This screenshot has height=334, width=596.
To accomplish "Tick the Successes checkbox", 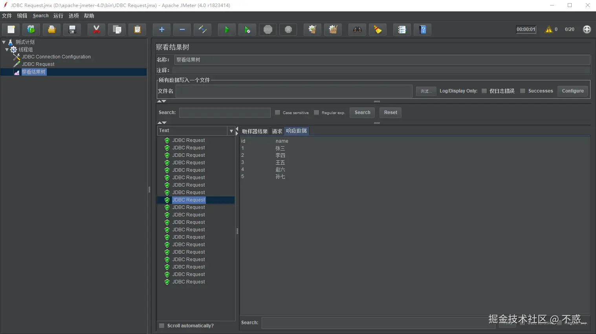I will 523,91.
